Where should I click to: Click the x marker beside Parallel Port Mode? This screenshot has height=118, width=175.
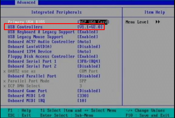click(5, 81)
